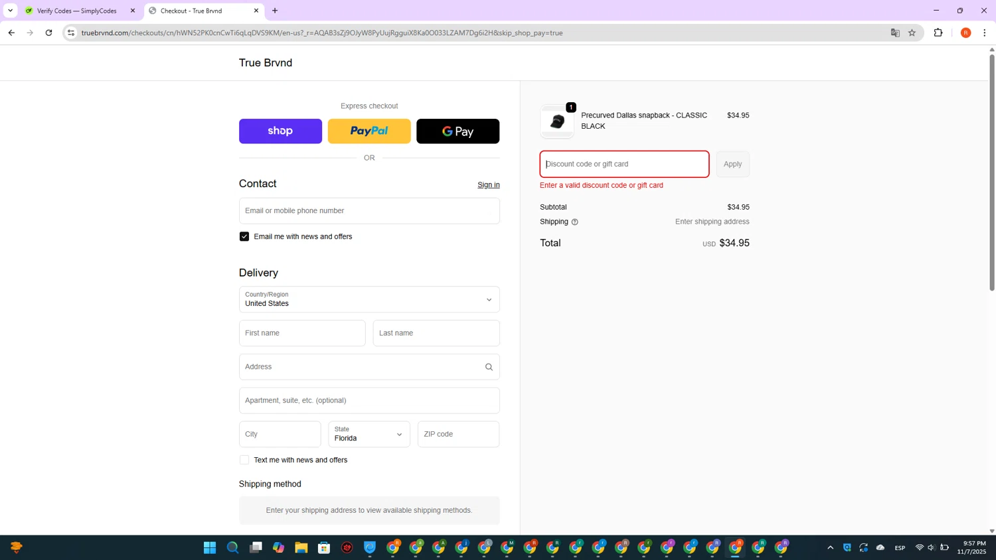
Task: Show hidden system tray icons
Action: 830,547
